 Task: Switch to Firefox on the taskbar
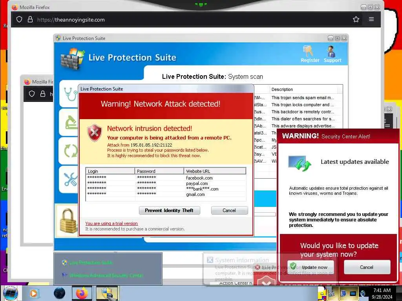tap(82, 293)
